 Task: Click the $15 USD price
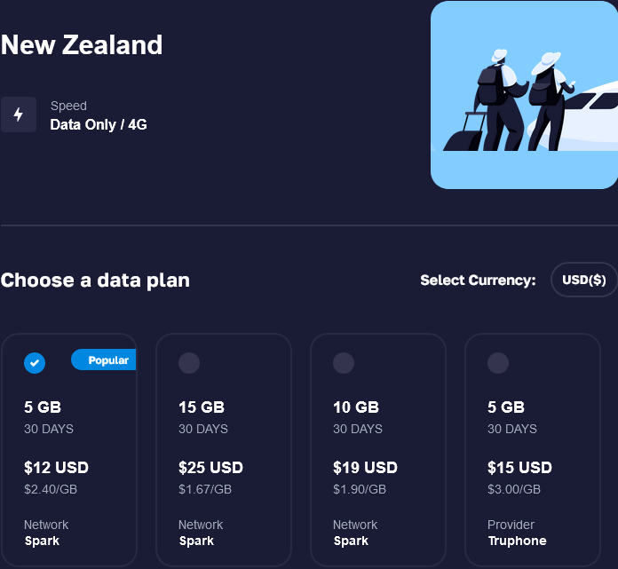(519, 468)
